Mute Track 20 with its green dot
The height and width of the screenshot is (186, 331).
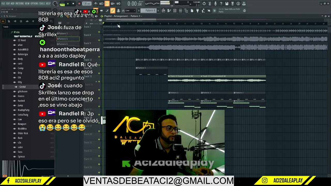click(99, 139)
